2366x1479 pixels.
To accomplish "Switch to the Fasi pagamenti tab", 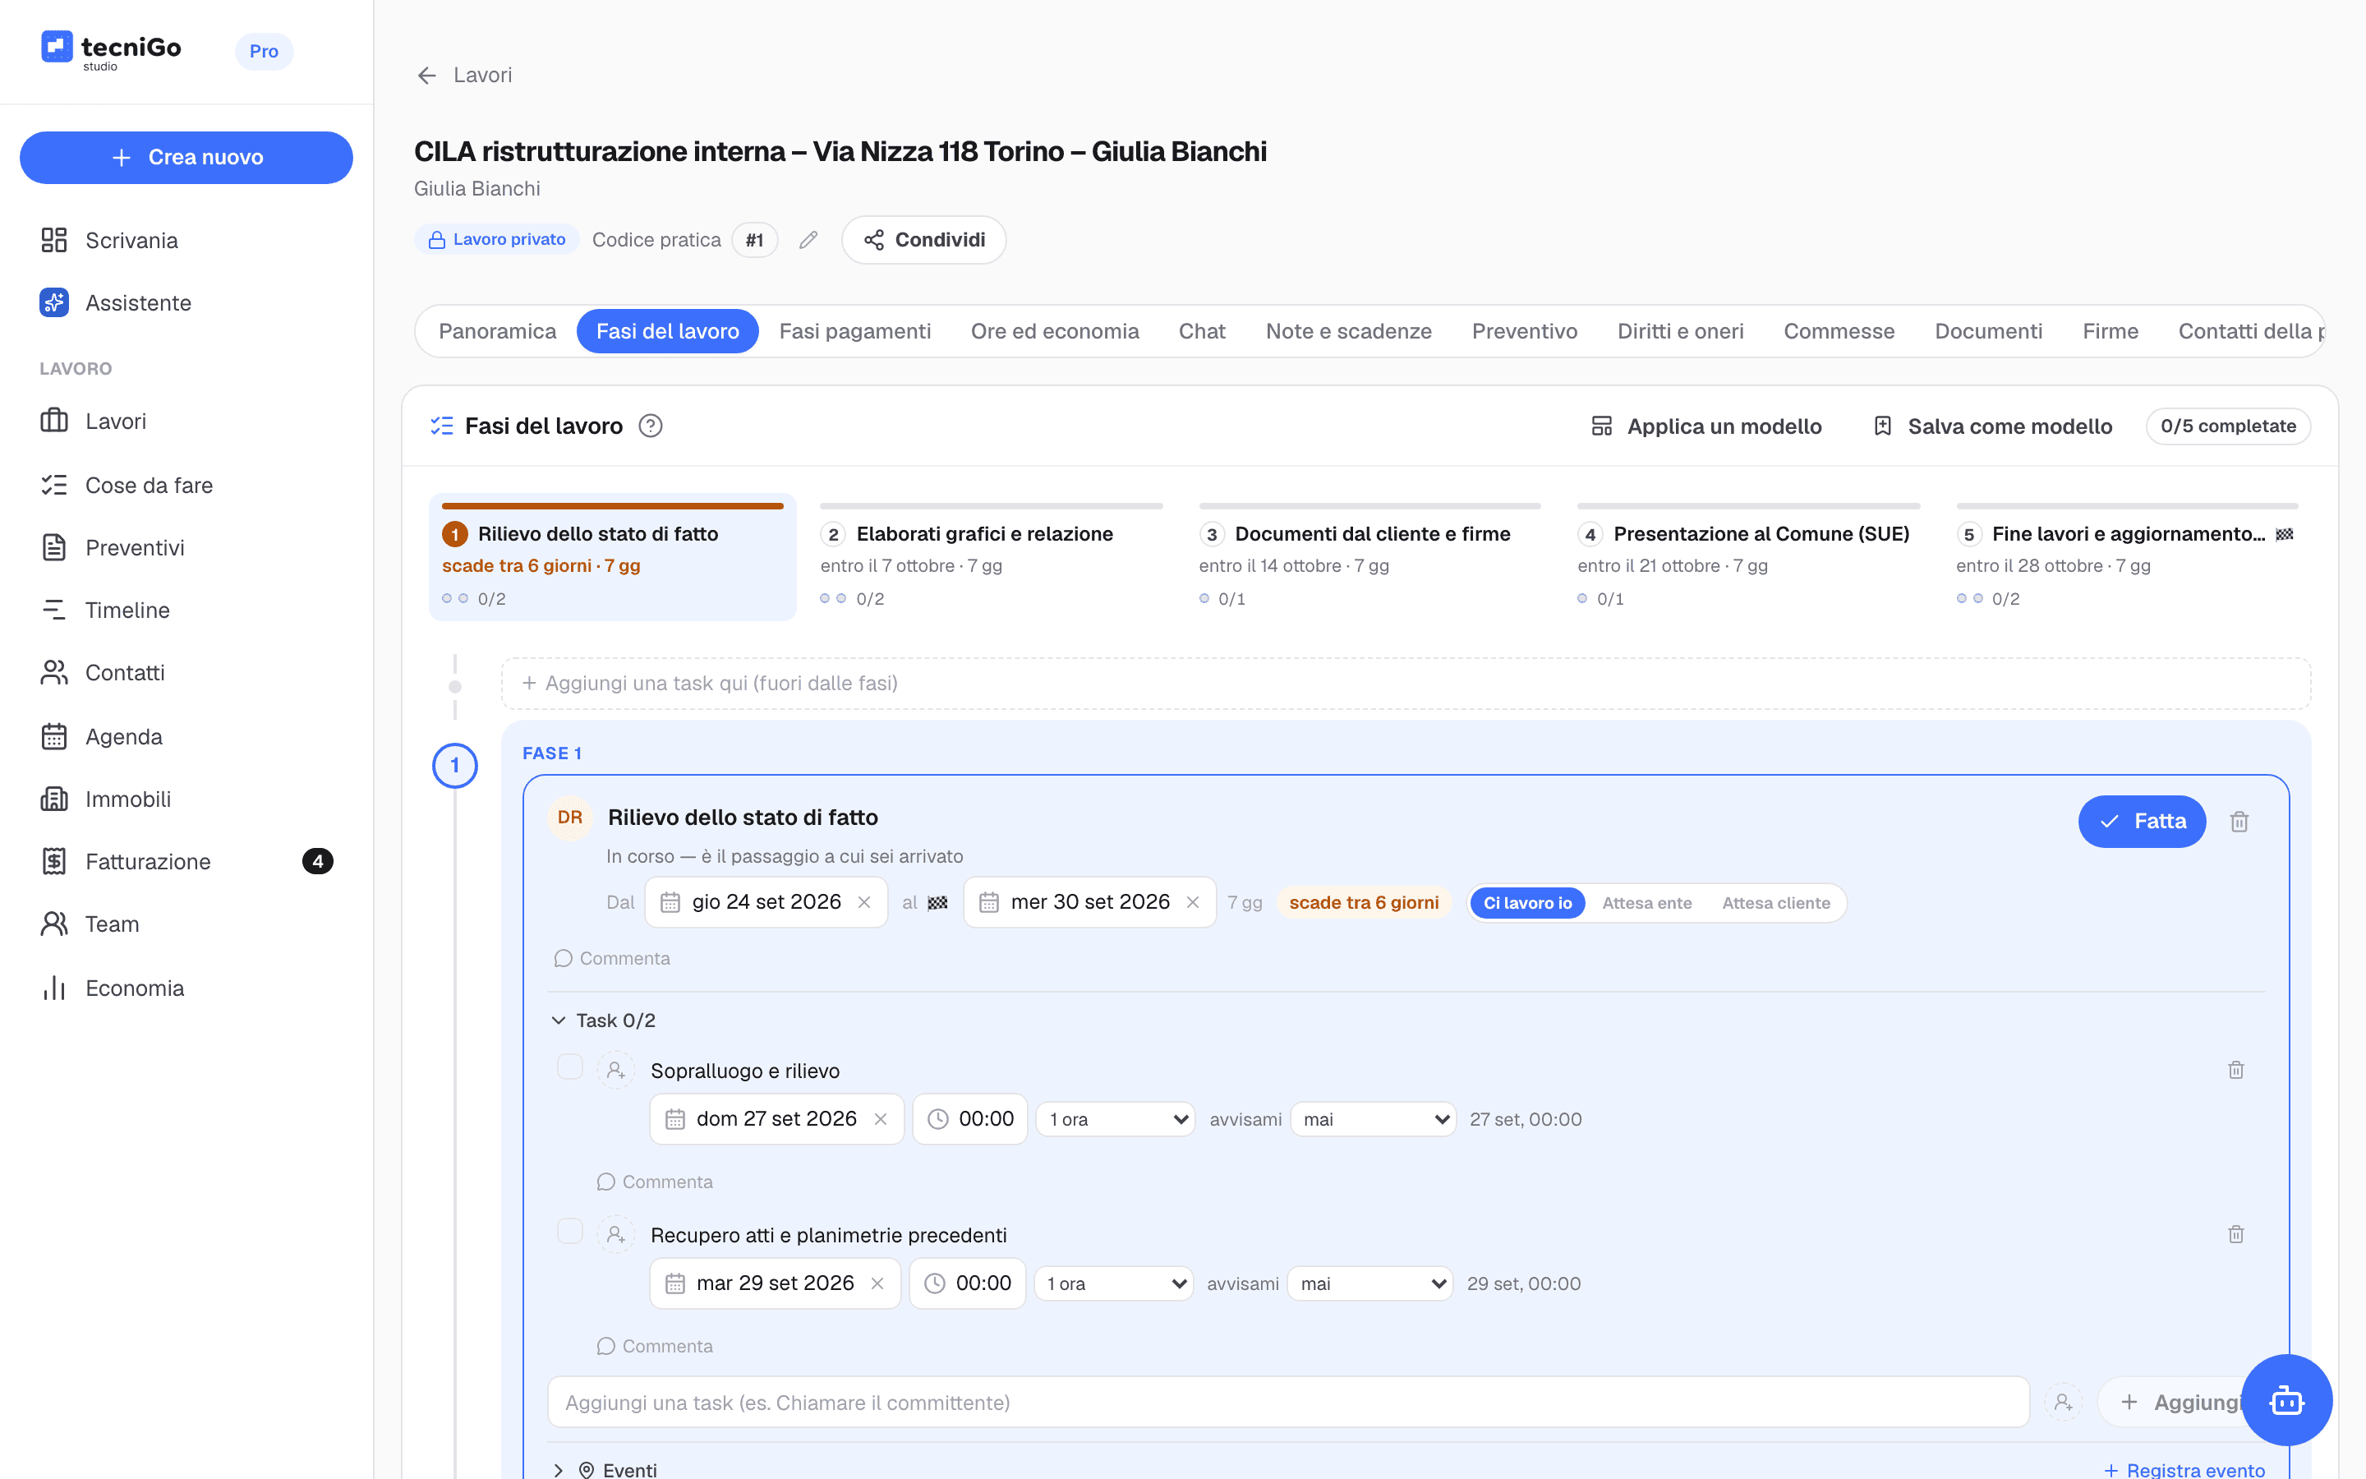I will tap(854, 332).
